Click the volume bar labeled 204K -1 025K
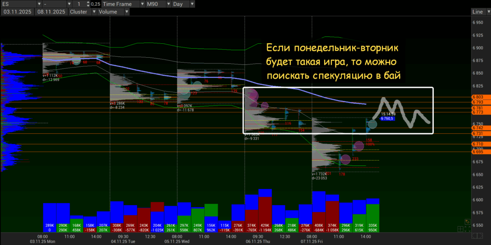Screen dimensions: 491x245 click(x=157, y=217)
